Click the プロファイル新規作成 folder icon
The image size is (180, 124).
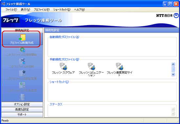pos(22,37)
